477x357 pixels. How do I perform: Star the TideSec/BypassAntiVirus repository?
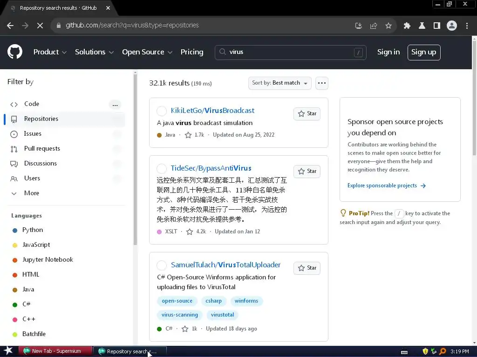[307, 171]
